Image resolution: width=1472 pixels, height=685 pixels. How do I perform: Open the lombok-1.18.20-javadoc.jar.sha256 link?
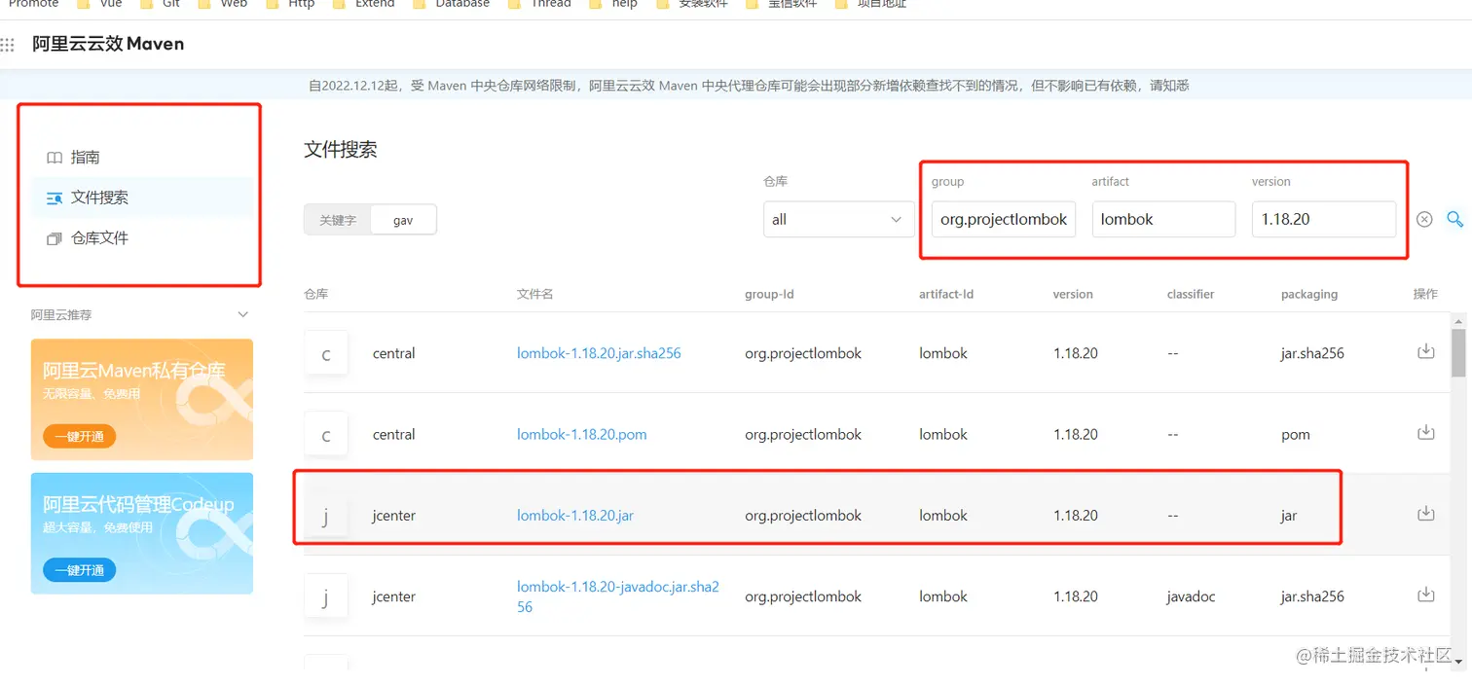pos(618,596)
